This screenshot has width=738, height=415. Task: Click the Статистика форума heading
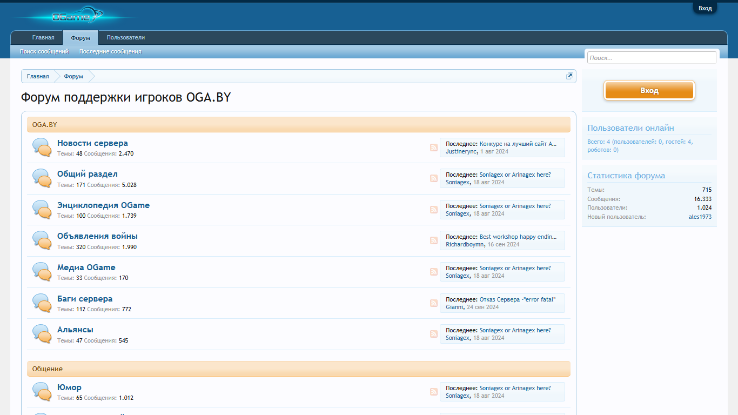tap(626, 176)
